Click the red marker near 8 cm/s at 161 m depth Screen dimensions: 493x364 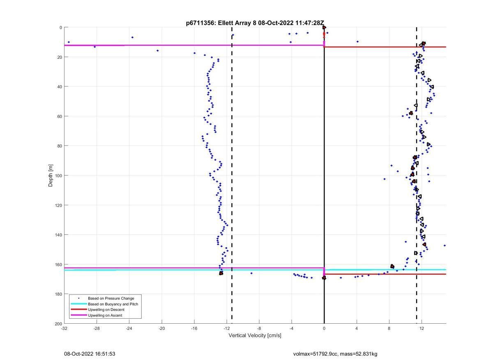(392, 267)
